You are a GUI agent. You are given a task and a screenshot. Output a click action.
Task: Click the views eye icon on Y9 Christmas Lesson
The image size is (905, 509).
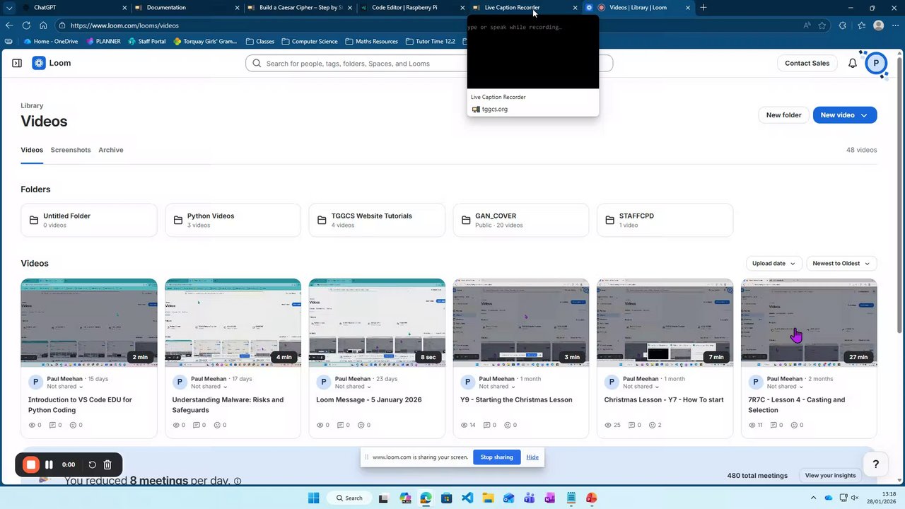(x=465, y=425)
